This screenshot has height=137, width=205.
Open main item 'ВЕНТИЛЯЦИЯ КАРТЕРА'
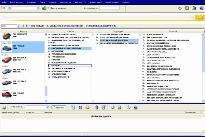[x=157, y=37]
